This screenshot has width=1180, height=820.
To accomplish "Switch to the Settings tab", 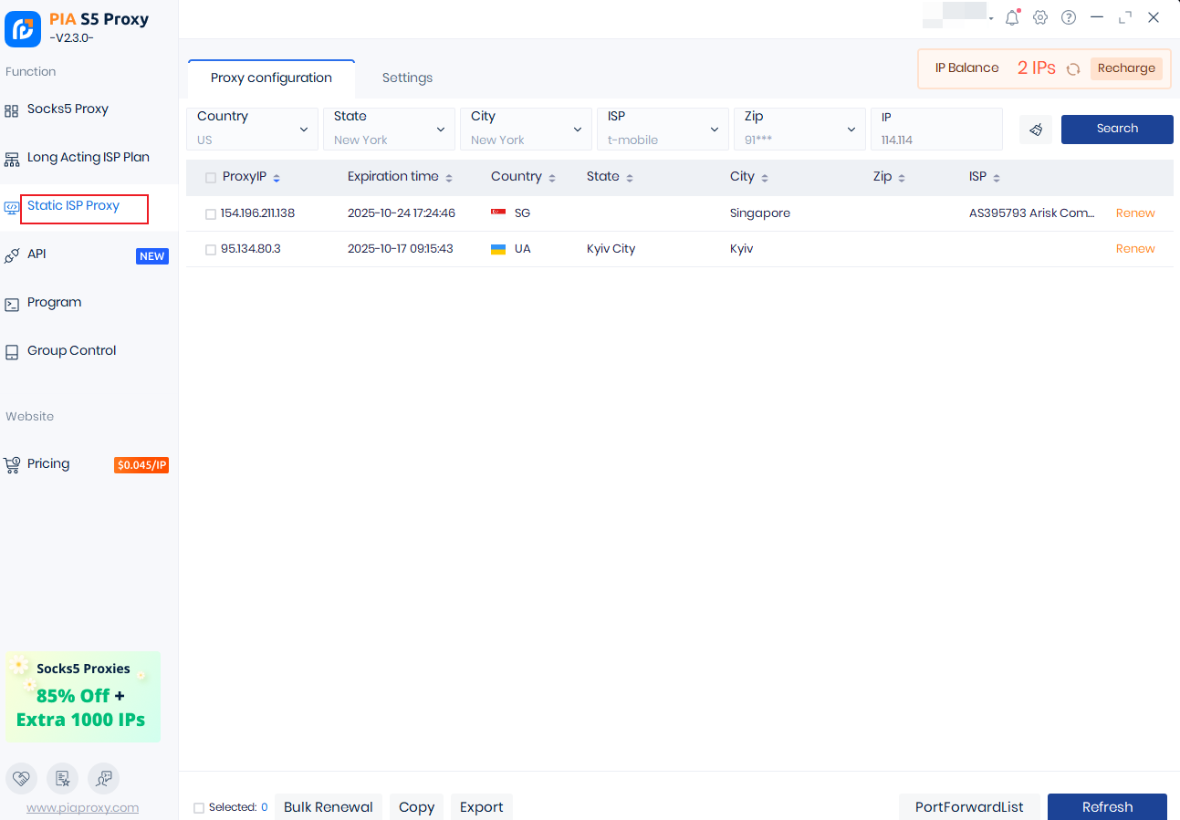I will (x=407, y=78).
